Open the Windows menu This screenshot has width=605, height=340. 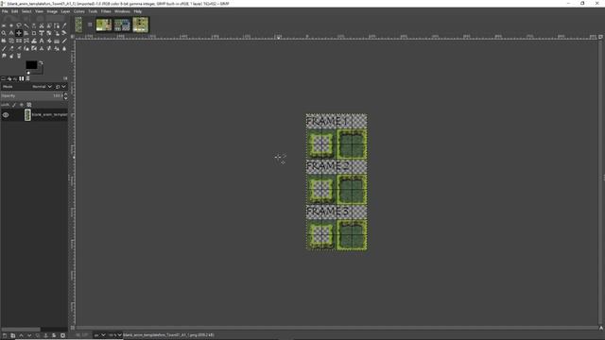point(122,11)
